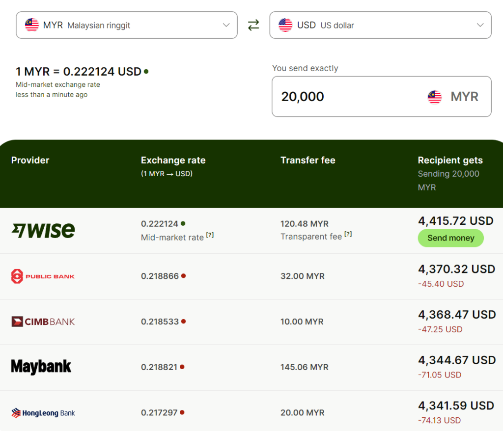Click the Public Bank logo
The width and height of the screenshot is (503, 431).
[43, 276]
